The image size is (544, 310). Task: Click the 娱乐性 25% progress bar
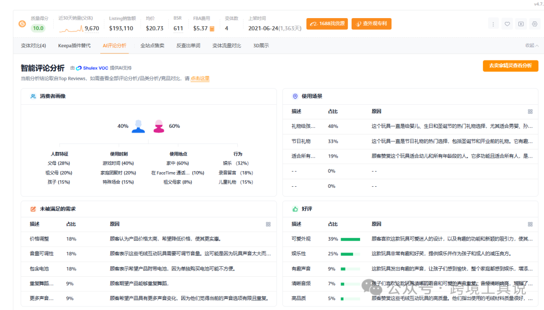tap(351, 254)
